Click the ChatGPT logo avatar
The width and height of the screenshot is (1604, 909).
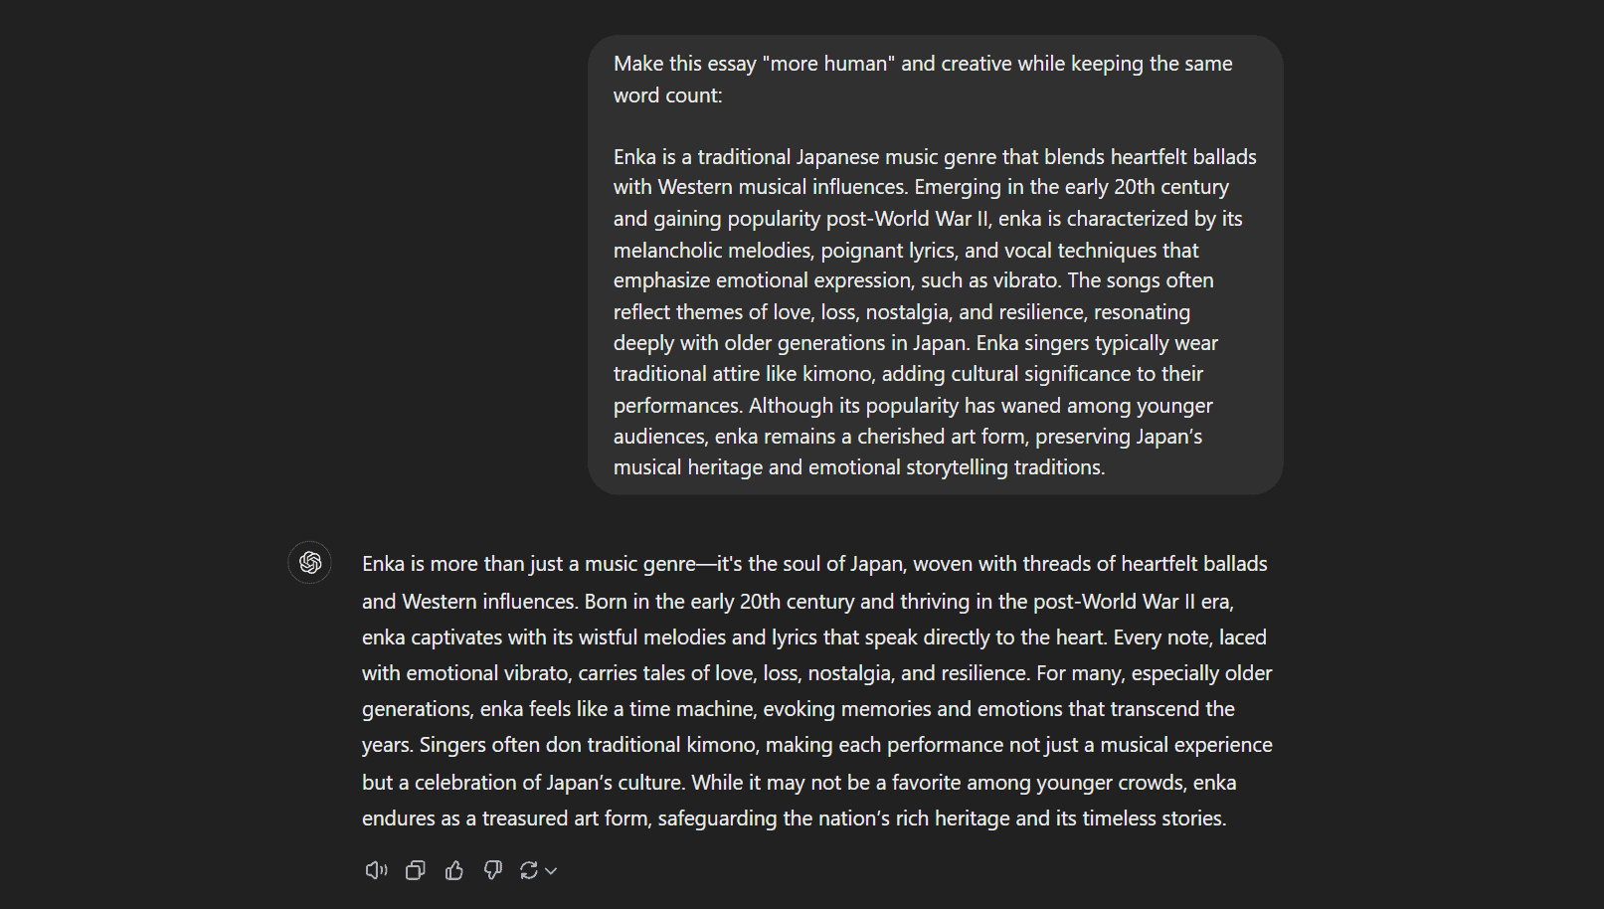click(x=310, y=563)
